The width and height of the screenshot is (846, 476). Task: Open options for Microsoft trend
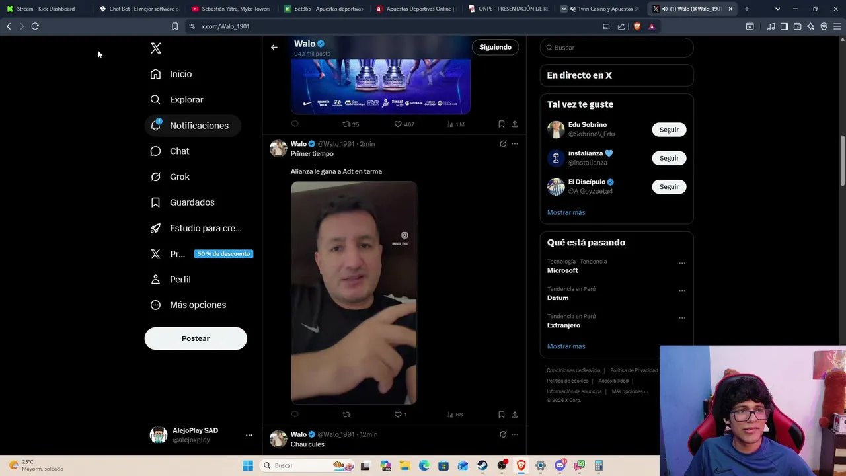click(x=682, y=263)
